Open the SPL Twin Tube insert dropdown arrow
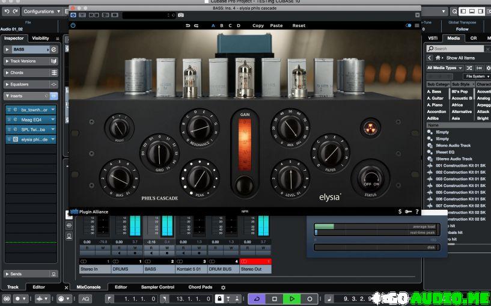491x306 pixels. [53, 129]
